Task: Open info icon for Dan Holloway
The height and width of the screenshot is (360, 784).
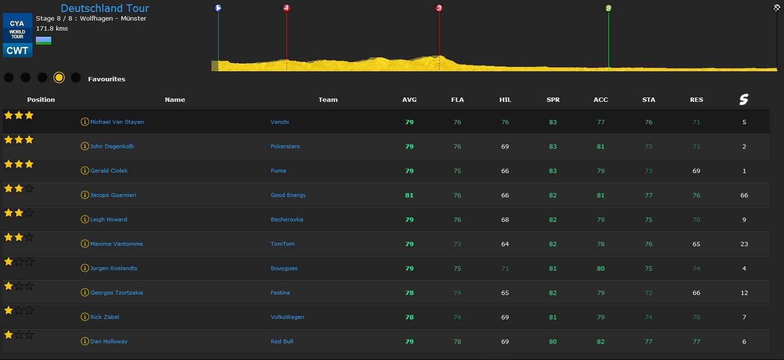Action: 85,341
